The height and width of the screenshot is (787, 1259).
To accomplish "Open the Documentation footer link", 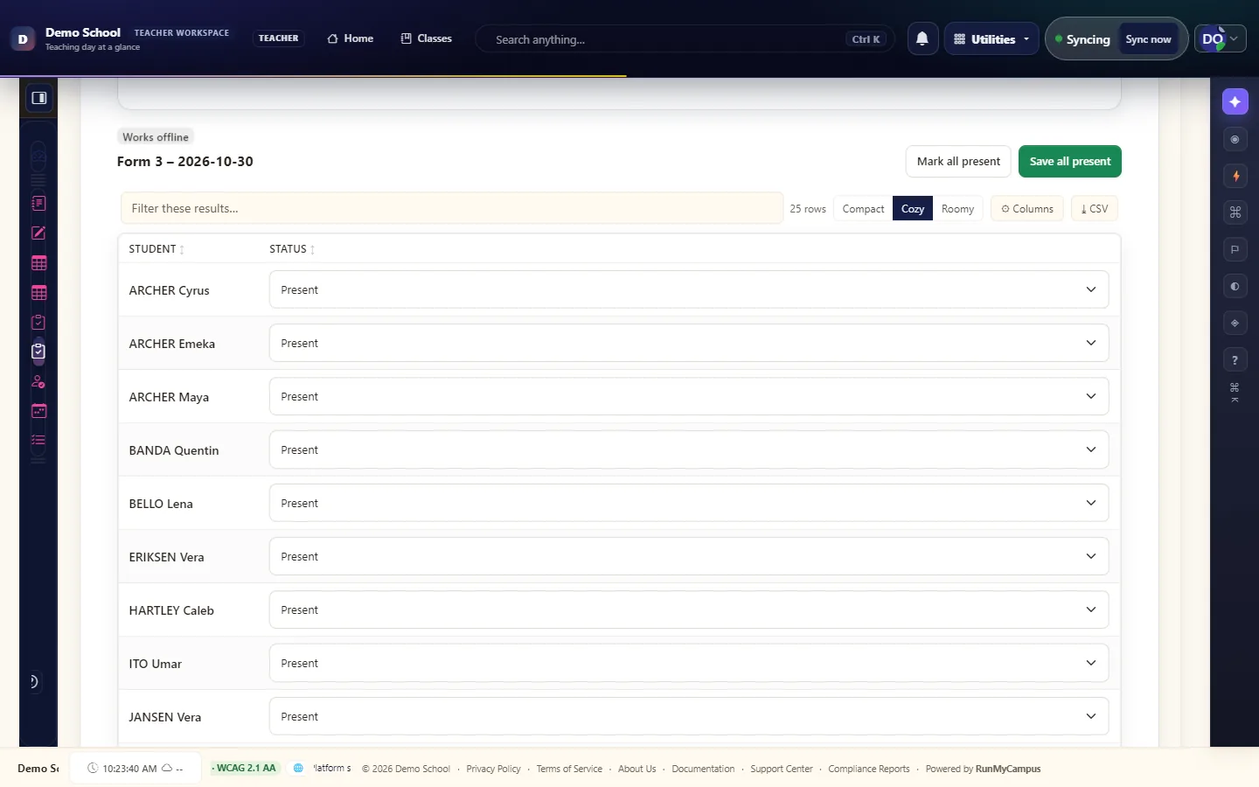I will point(703,769).
